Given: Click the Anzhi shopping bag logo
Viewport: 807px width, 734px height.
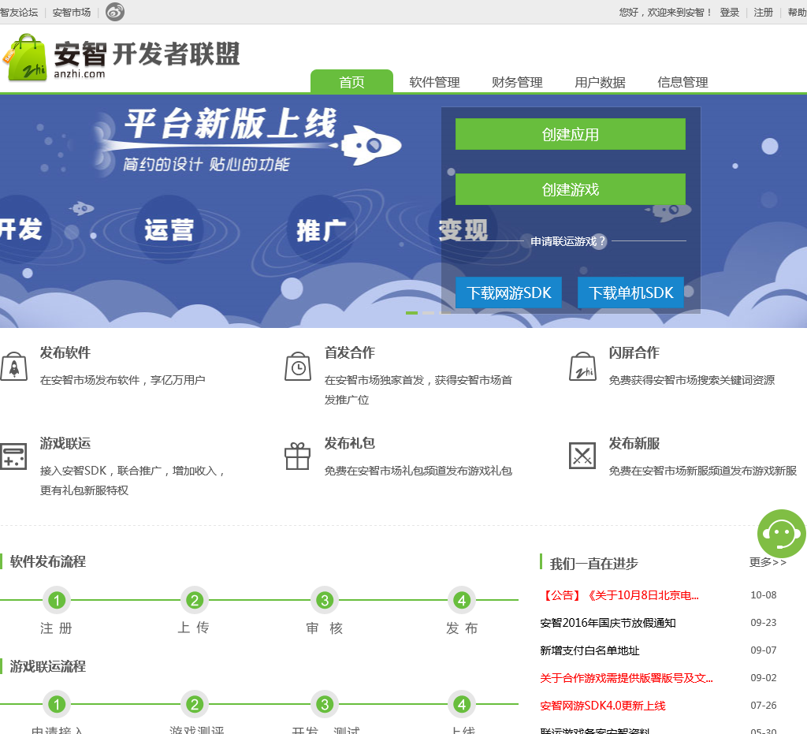Looking at the screenshot, I should (x=24, y=58).
